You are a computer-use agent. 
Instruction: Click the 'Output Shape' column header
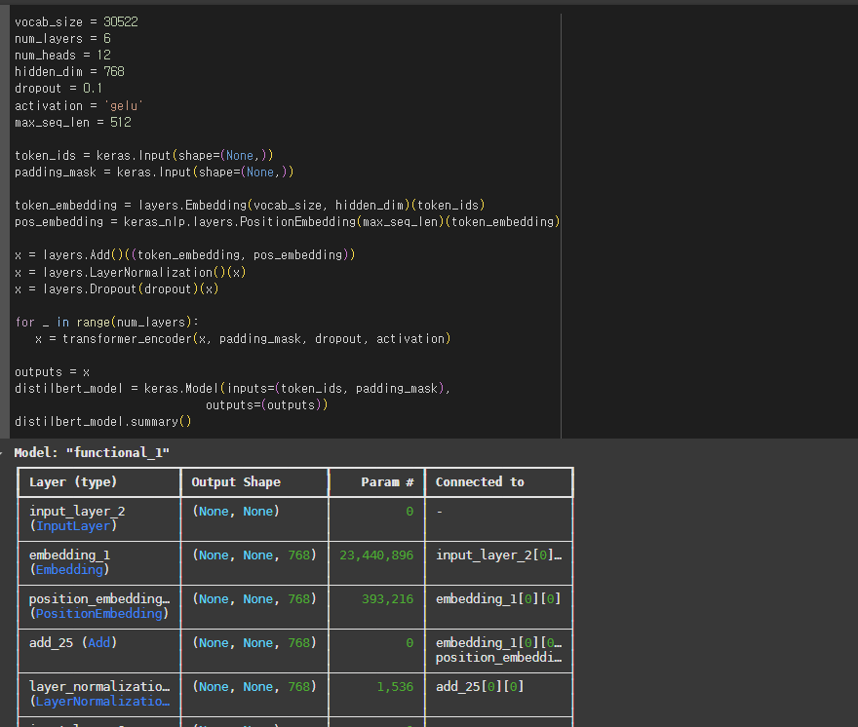(x=236, y=482)
